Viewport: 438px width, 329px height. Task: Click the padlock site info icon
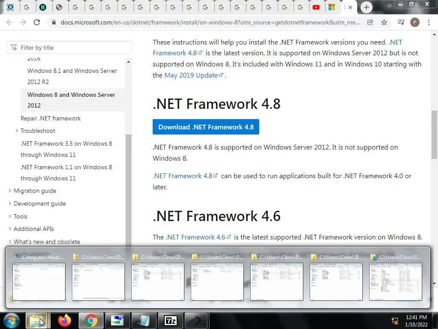[x=54, y=22]
